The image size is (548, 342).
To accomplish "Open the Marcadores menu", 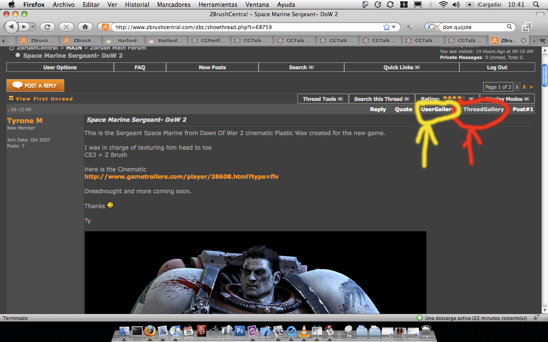I will [x=174, y=5].
